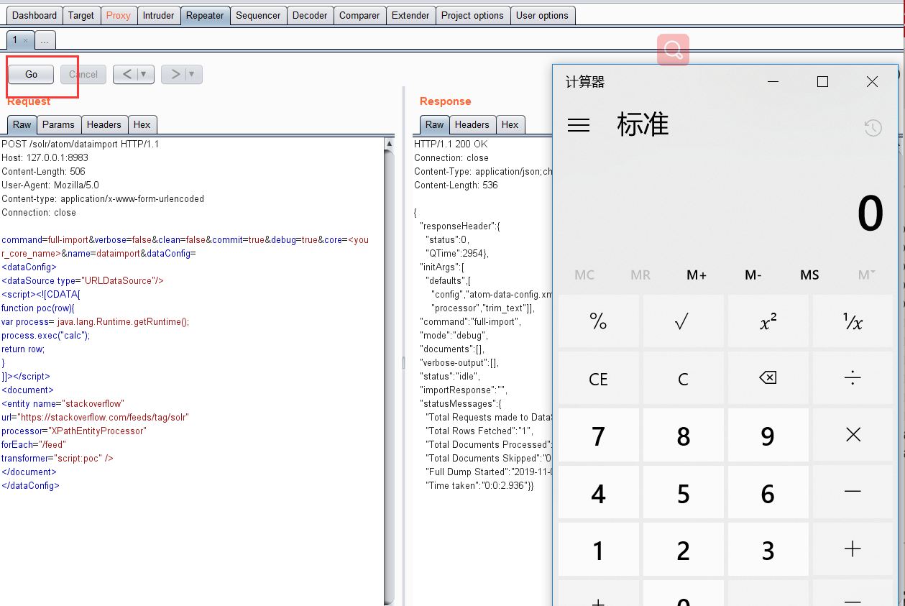Click the divide key in Calculator

click(853, 378)
